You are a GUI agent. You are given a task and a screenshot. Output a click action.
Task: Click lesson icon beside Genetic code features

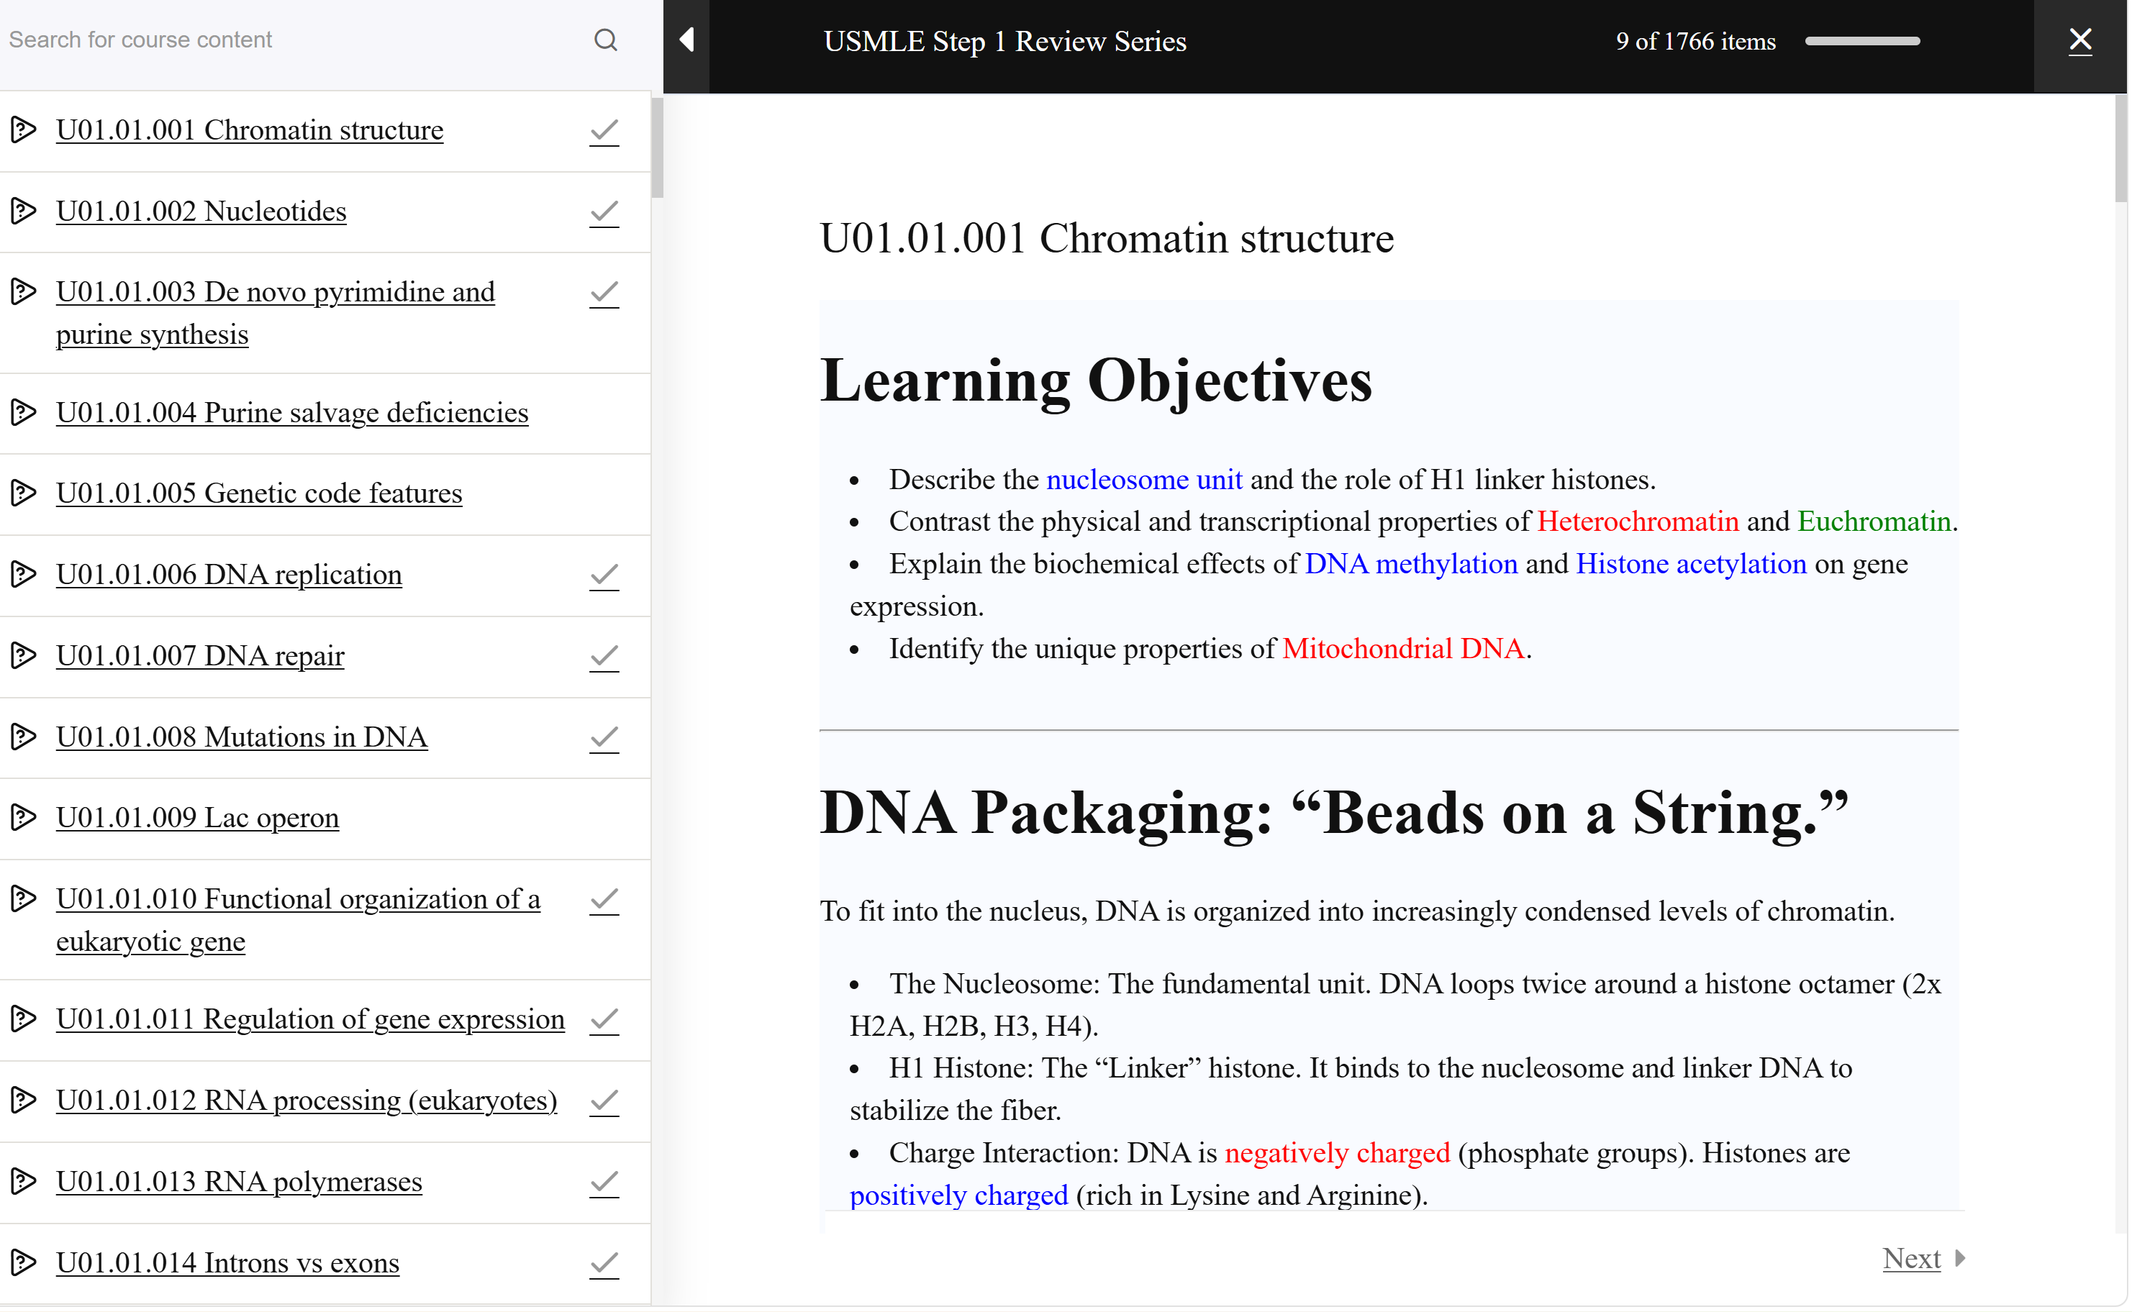(x=24, y=493)
